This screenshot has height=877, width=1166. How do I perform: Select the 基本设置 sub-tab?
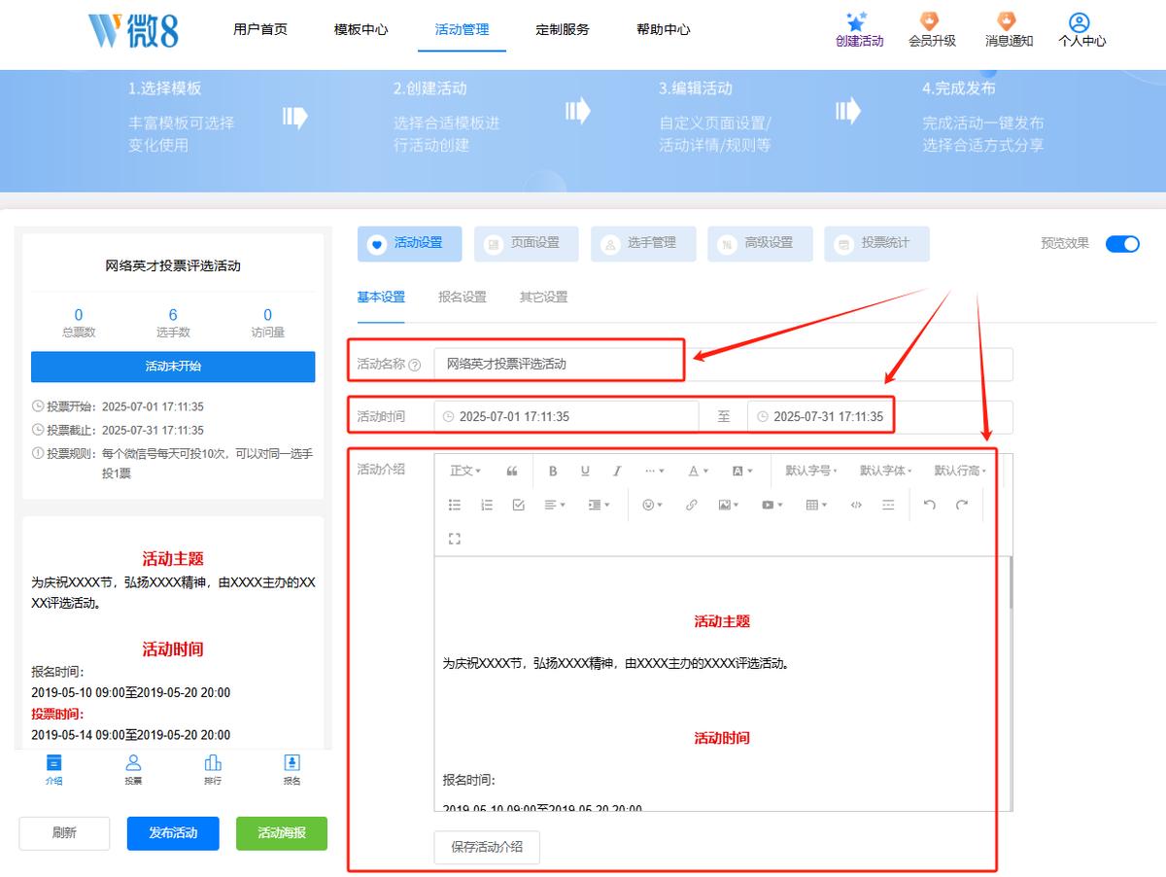[x=381, y=298]
